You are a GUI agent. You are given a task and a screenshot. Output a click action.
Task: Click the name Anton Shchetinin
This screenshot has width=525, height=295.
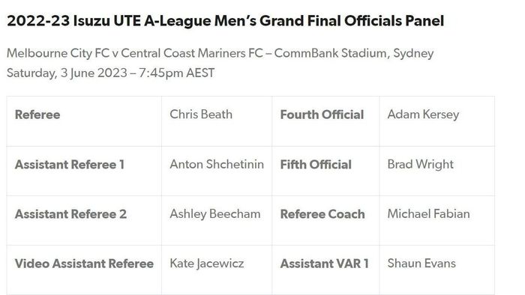click(217, 164)
